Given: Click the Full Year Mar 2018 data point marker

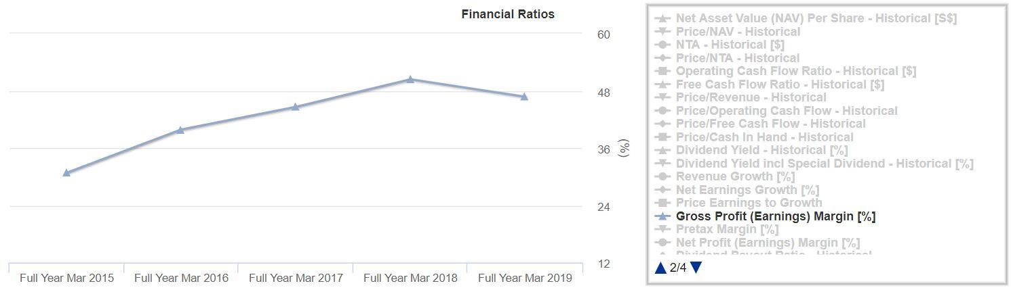Looking at the screenshot, I should click(410, 79).
